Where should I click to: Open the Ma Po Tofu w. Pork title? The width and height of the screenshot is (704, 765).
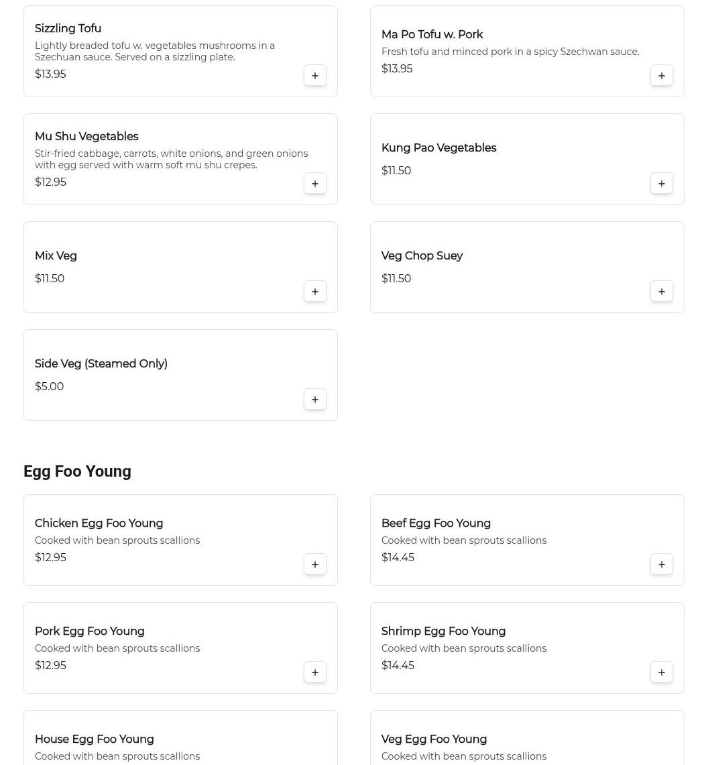pos(432,35)
